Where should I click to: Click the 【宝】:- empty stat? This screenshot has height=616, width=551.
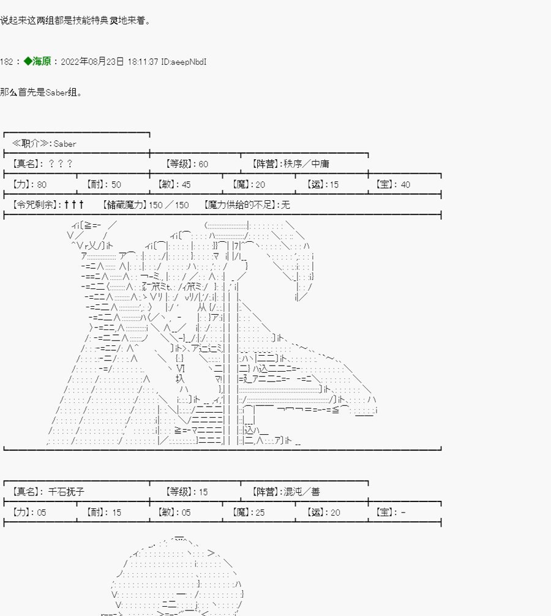(x=391, y=512)
